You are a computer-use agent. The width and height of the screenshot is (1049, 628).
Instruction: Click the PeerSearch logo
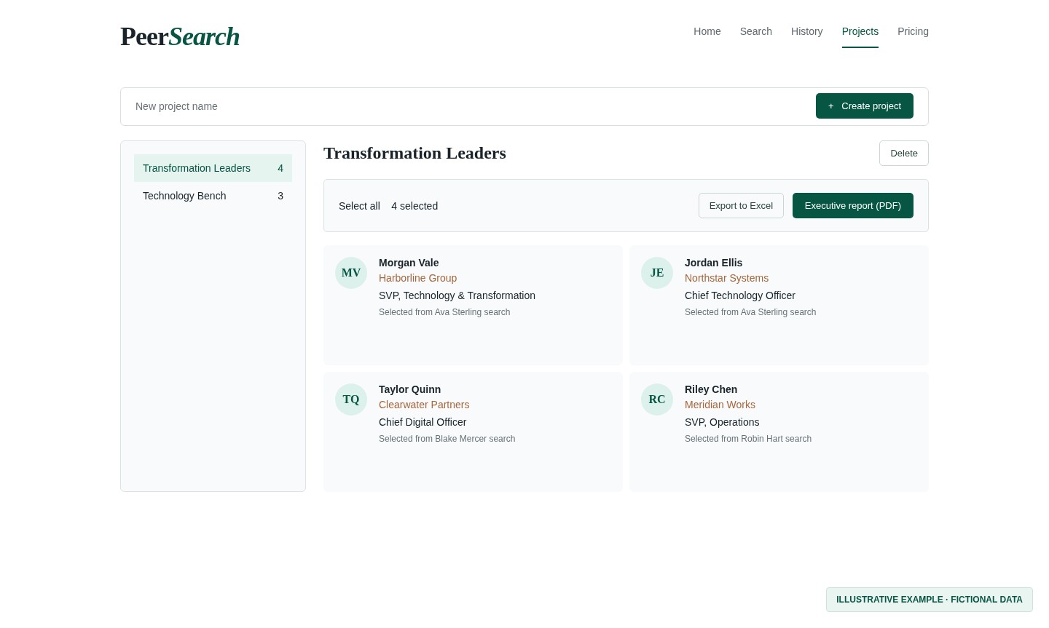point(180,36)
